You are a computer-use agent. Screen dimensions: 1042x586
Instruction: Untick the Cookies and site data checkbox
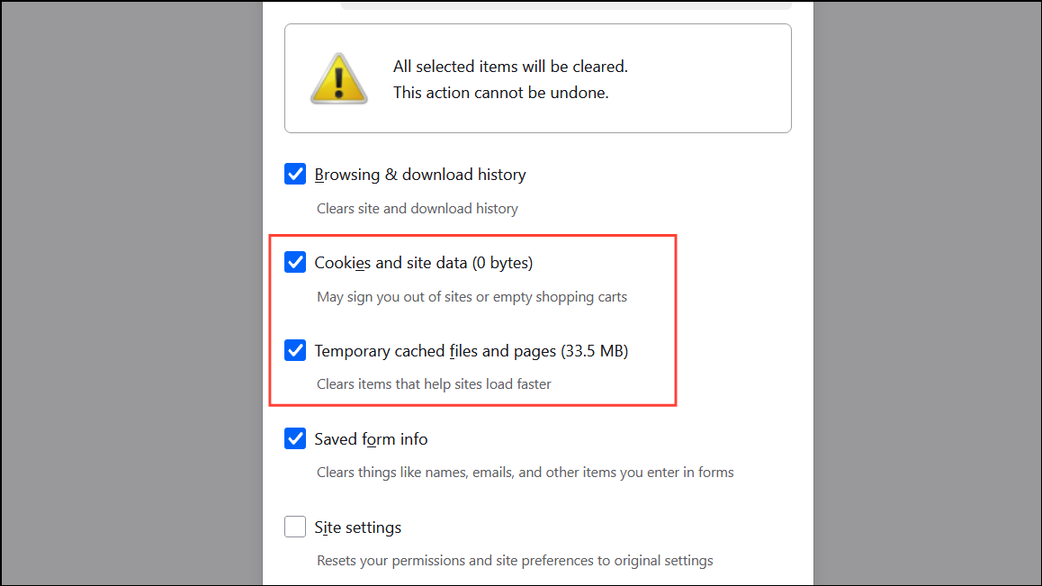pos(295,263)
